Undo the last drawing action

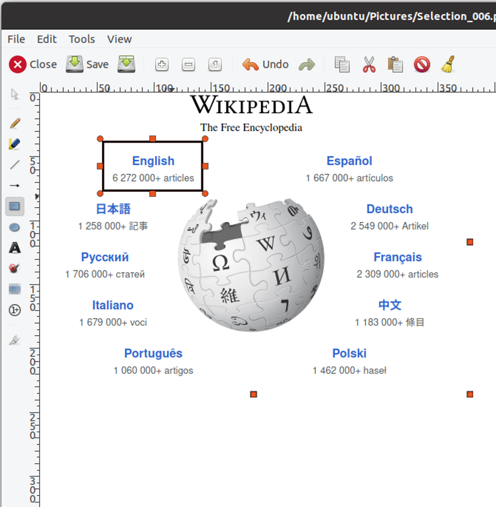coord(266,64)
